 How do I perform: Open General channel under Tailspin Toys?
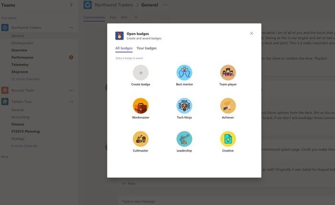click(18, 110)
